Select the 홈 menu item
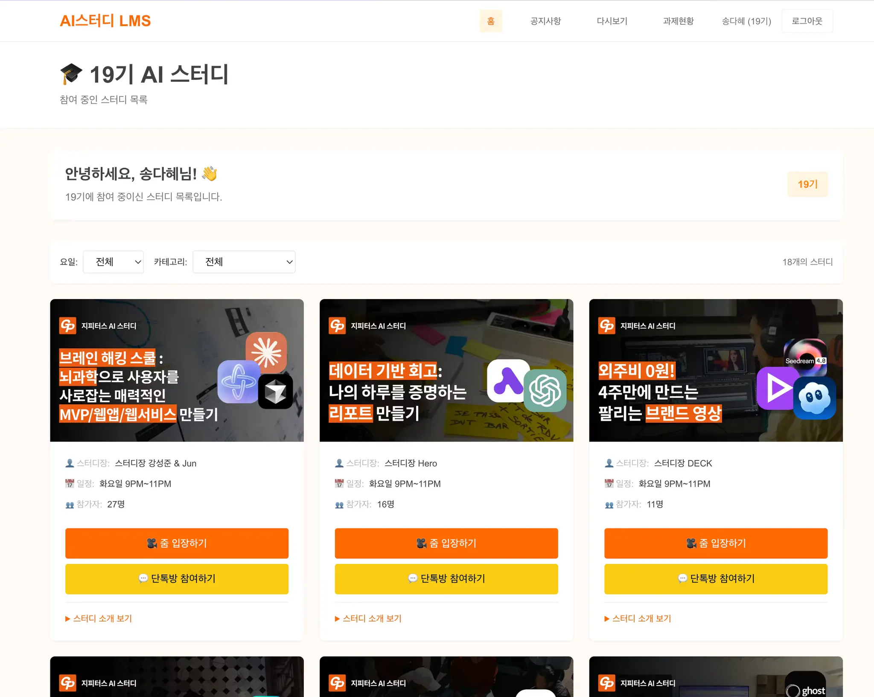874x697 pixels. [x=491, y=21]
